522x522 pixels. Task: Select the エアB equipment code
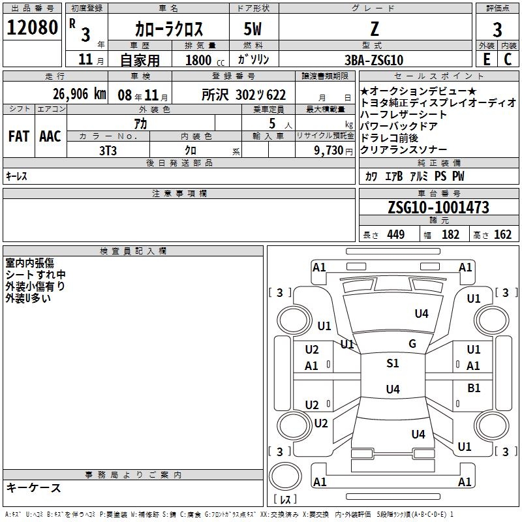[394, 176]
